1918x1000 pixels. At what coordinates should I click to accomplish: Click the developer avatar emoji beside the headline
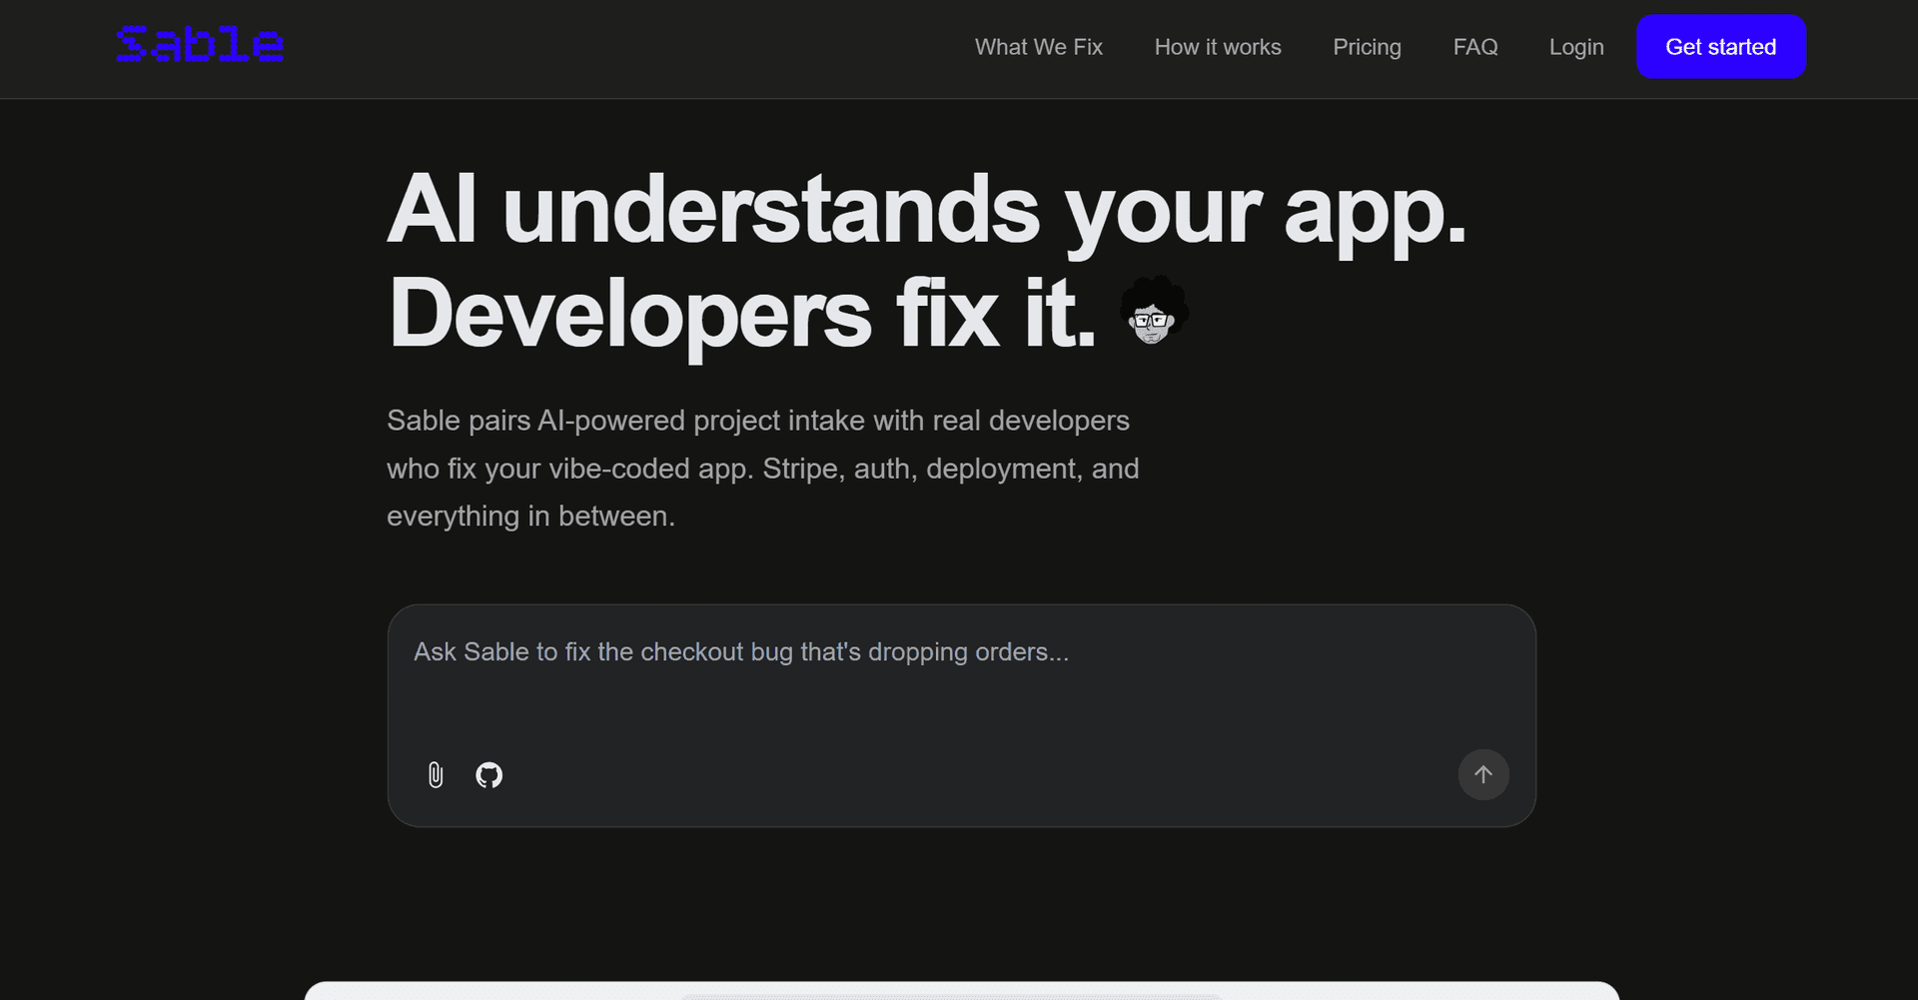pos(1153,312)
